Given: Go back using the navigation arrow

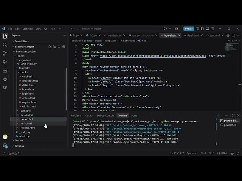Looking at the screenshot, I should pos(72,29).
